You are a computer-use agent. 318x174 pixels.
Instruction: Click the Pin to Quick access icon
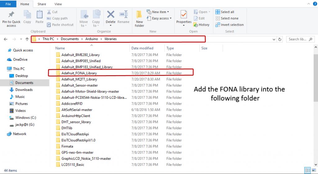[11, 15]
